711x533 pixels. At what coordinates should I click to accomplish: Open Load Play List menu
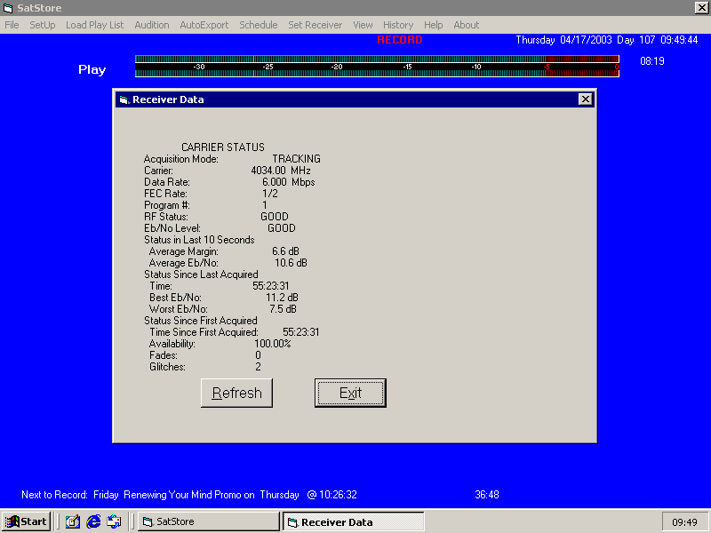point(94,25)
